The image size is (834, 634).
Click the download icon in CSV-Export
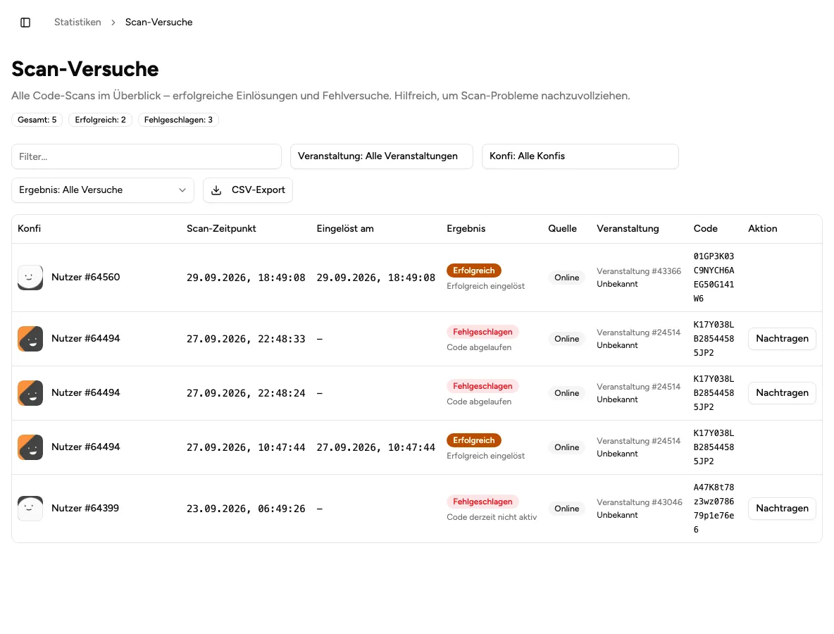click(216, 190)
